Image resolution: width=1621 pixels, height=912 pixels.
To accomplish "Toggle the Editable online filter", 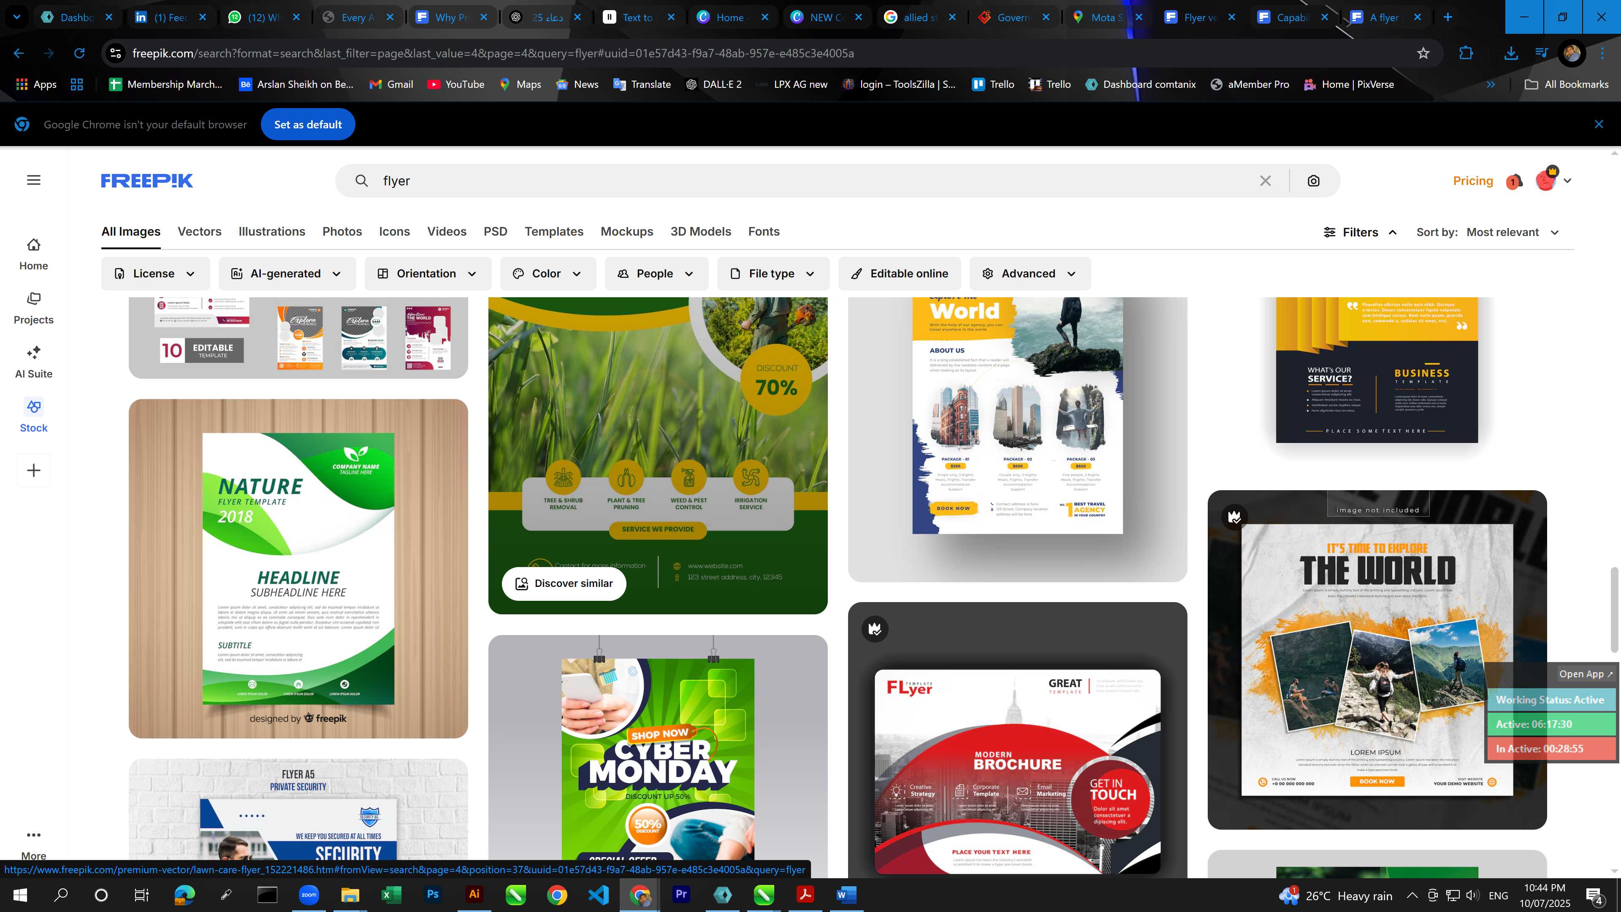I will (x=899, y=274).
